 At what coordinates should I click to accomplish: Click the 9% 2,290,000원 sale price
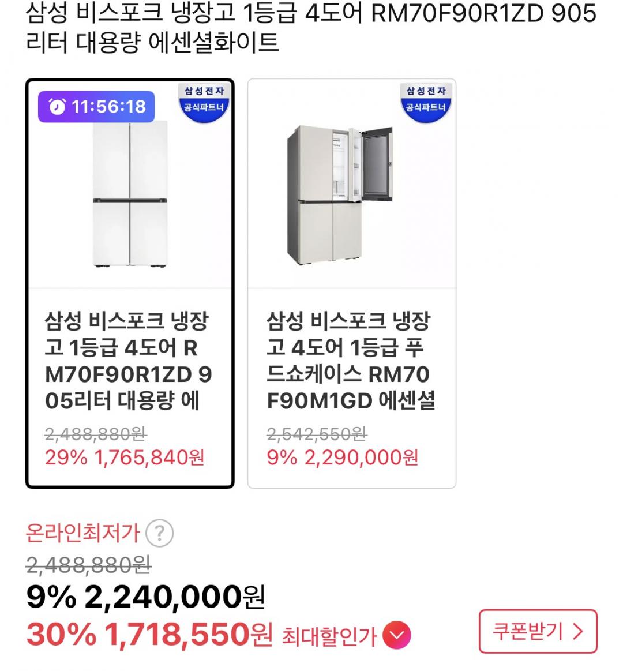342,458
